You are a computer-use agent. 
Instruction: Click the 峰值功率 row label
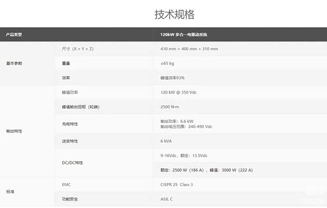pyautogui.click(x=70, y=92)
